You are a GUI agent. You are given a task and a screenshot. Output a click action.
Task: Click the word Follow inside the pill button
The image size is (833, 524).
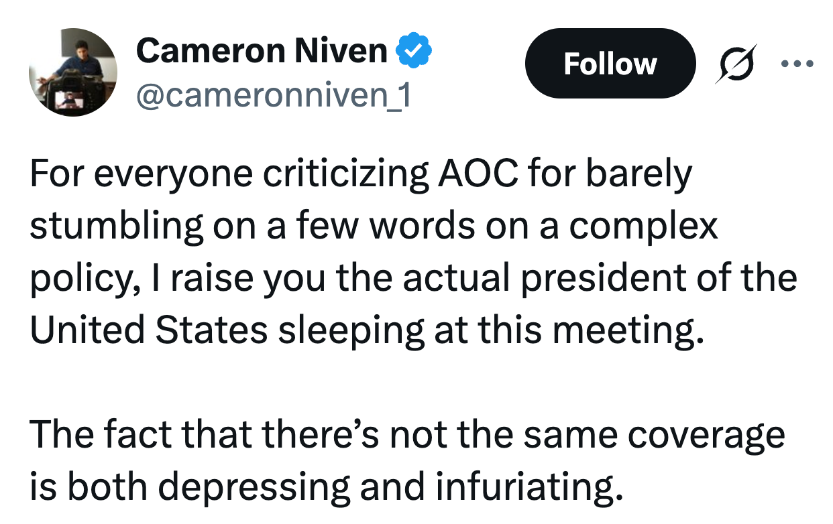point(609,64)
